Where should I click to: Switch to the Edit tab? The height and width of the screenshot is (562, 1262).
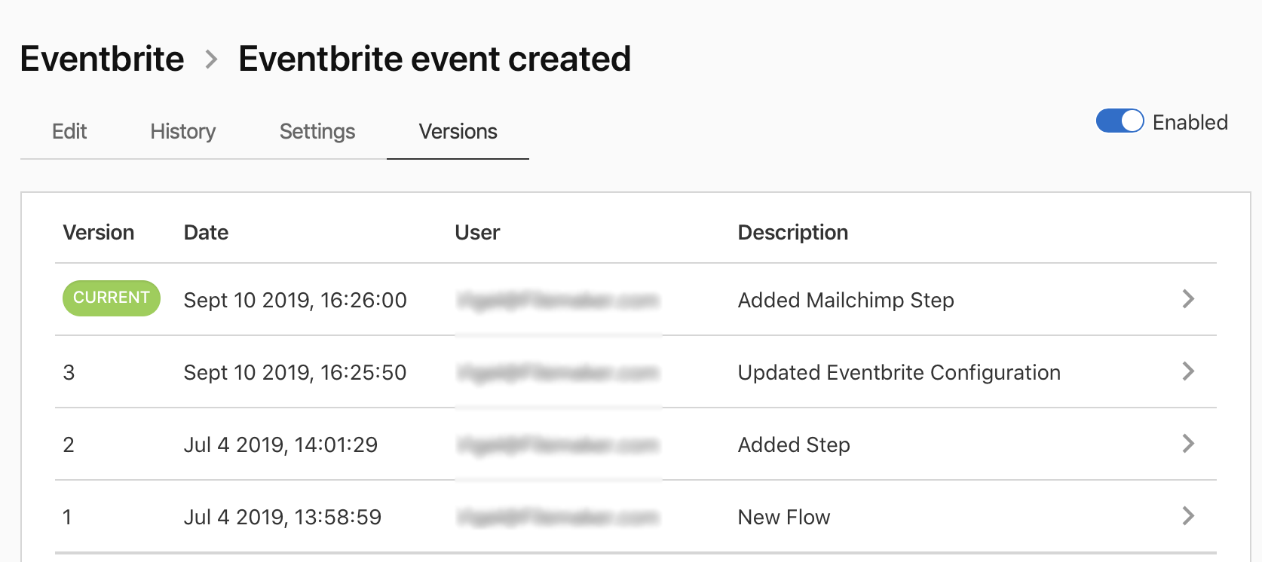(x=69, y=131)
